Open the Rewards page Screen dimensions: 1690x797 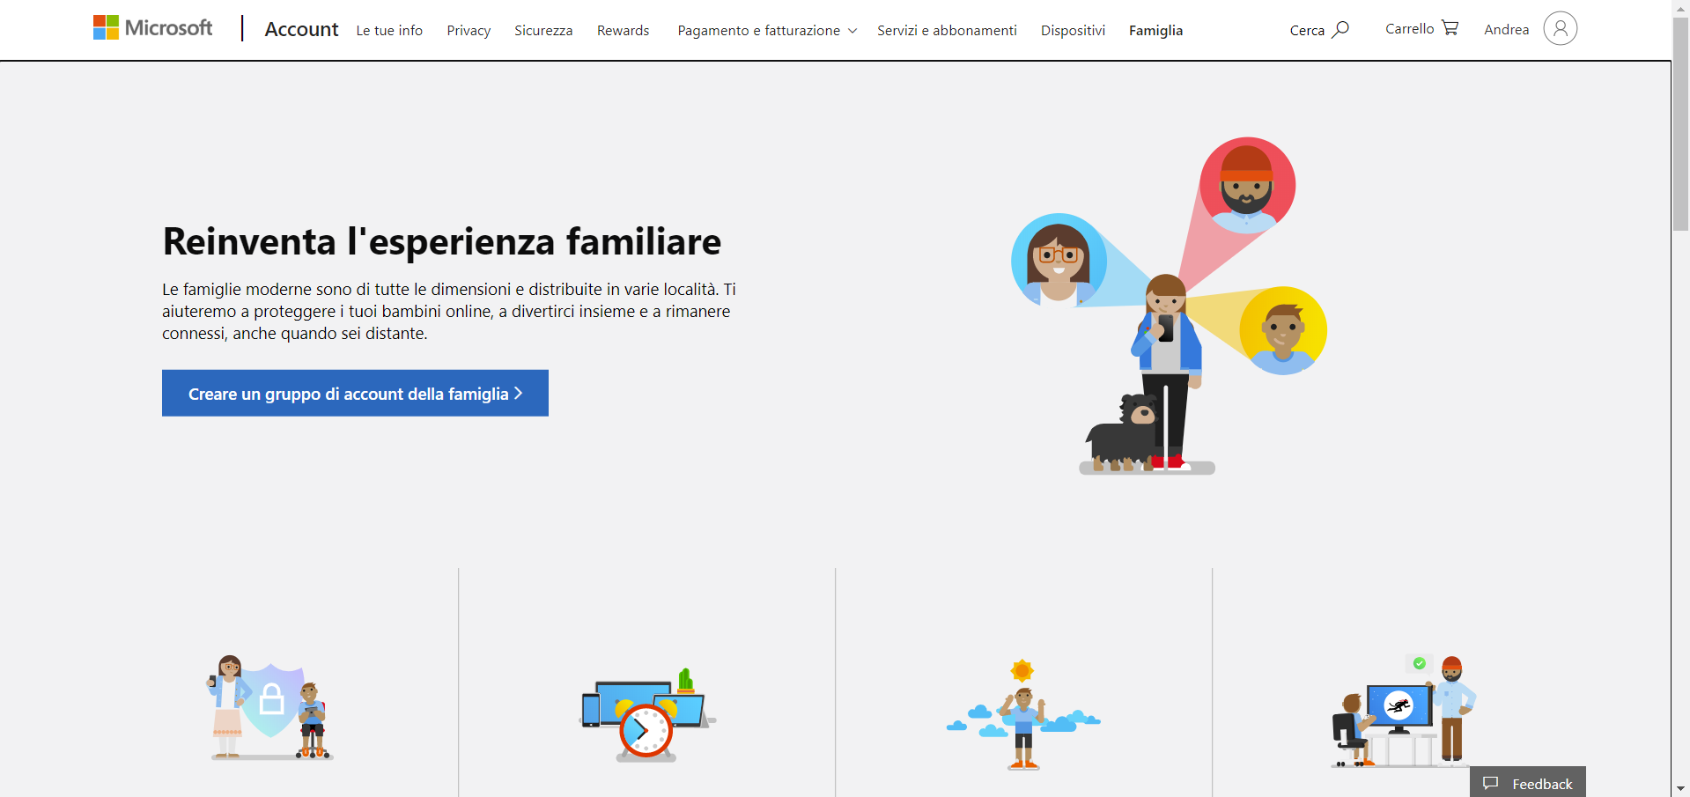pyautogui.click(x=623, y=30)
